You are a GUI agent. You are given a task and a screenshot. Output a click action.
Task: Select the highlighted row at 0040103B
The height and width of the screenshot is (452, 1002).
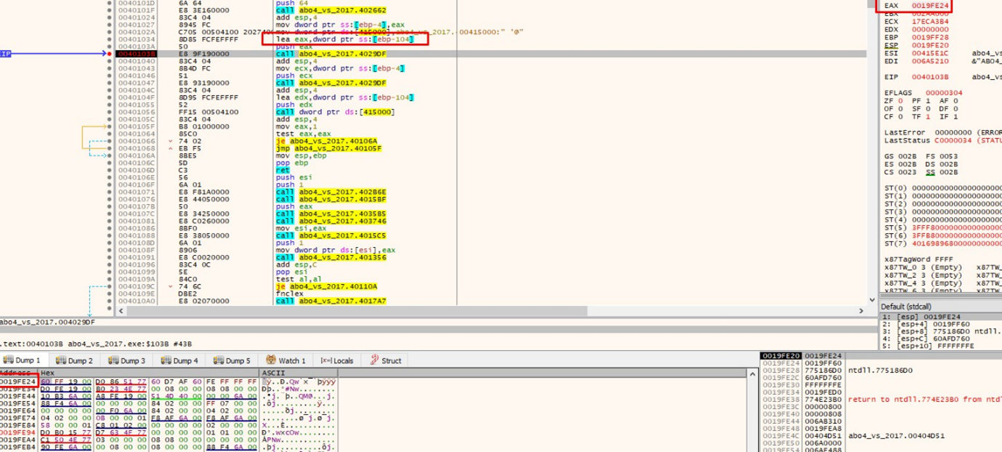pos(490,54)
